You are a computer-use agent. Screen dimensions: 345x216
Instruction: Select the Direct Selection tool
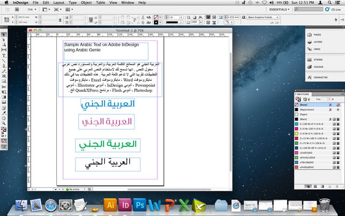pyautogui.click(x=4, y=40)
